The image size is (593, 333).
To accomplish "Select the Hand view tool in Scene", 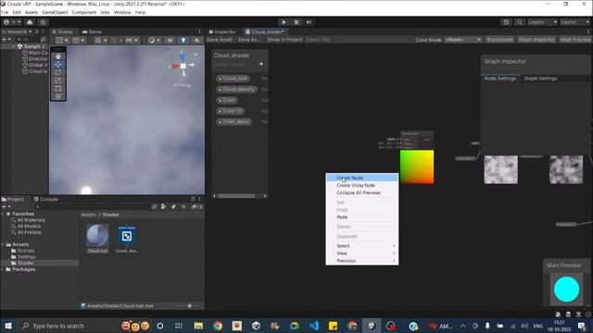I will (58, 56).
